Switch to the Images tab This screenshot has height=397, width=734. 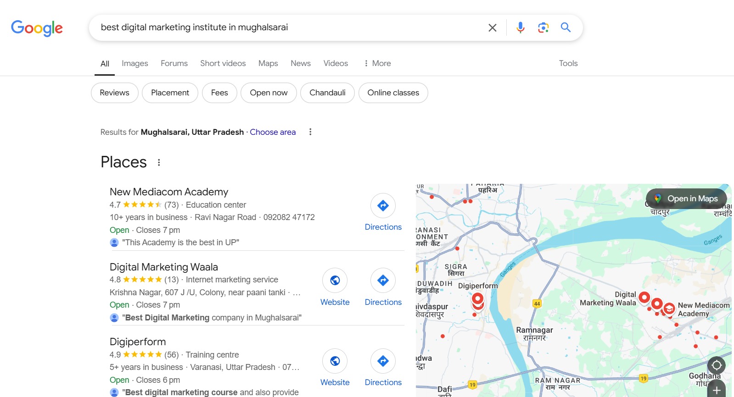coord(134,63)
